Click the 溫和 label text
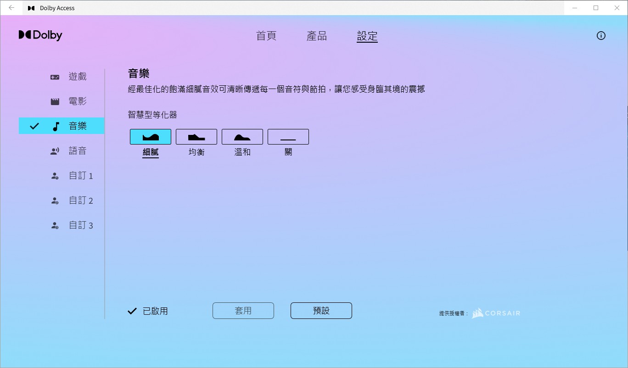Image resolution: width=628 pixels, height=368 pixels. [242, 152]
